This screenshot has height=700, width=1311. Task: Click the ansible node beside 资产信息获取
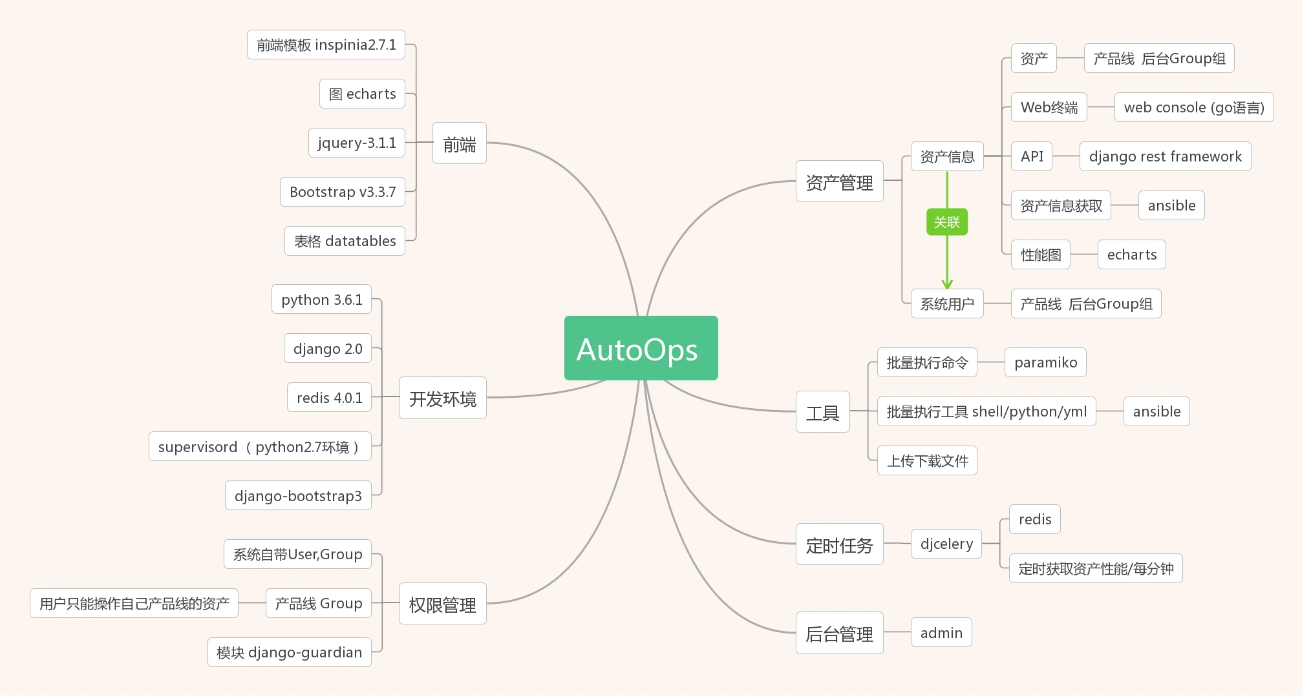coord(1171,205)
